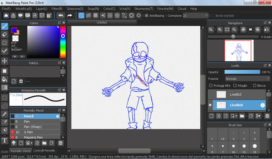The image size is (272, 159).
Task: Zoom in using Navigator plus magnifier
Action: 220,30
